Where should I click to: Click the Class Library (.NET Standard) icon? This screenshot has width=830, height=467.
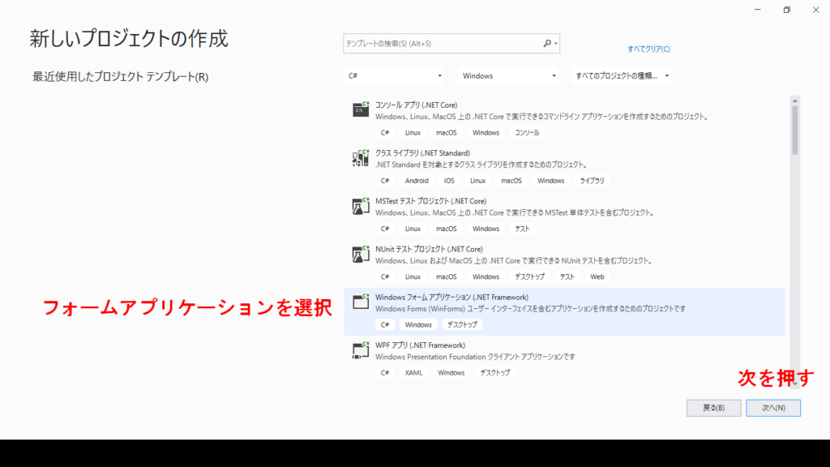(361, 158)
